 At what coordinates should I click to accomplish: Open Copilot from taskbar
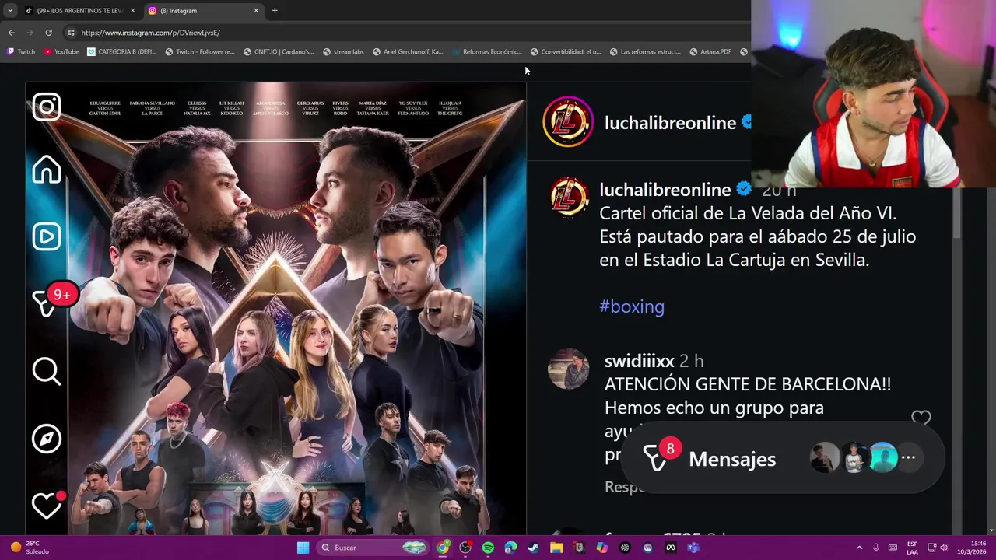pos(601,548)
